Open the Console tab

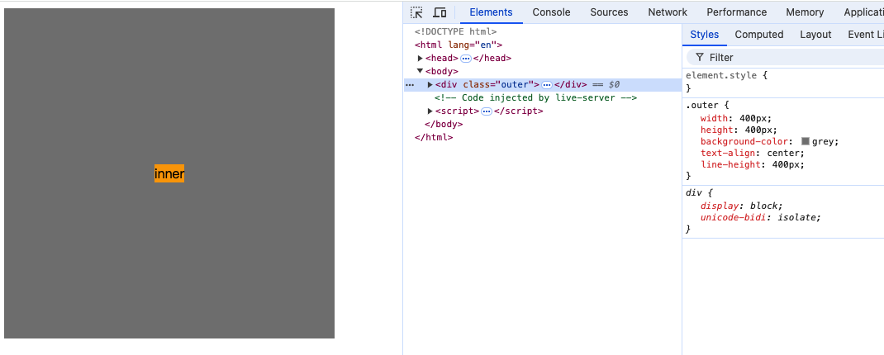click(552, 12)
